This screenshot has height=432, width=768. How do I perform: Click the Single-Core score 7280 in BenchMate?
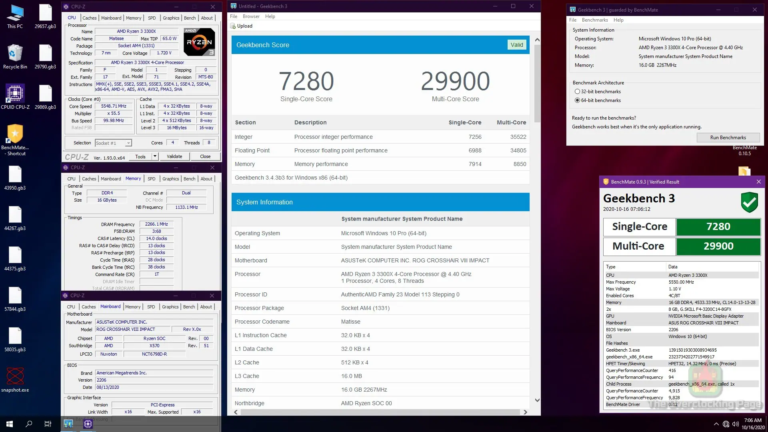coord(718,227)
